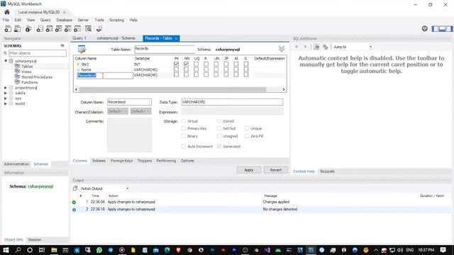Screen dimensions: 454x255
Task: Uncheck the PK checkbox for SNO row
Action: pos(176,64)
